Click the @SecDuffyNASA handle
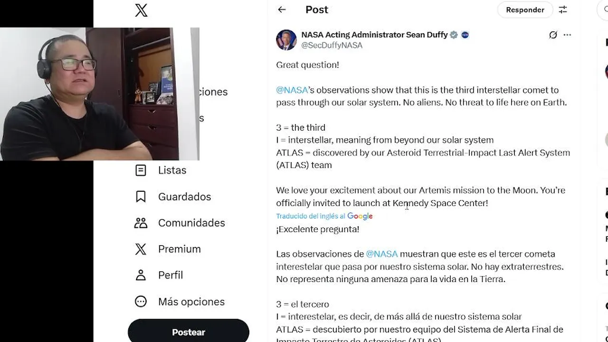 click(x=332, y=45)
